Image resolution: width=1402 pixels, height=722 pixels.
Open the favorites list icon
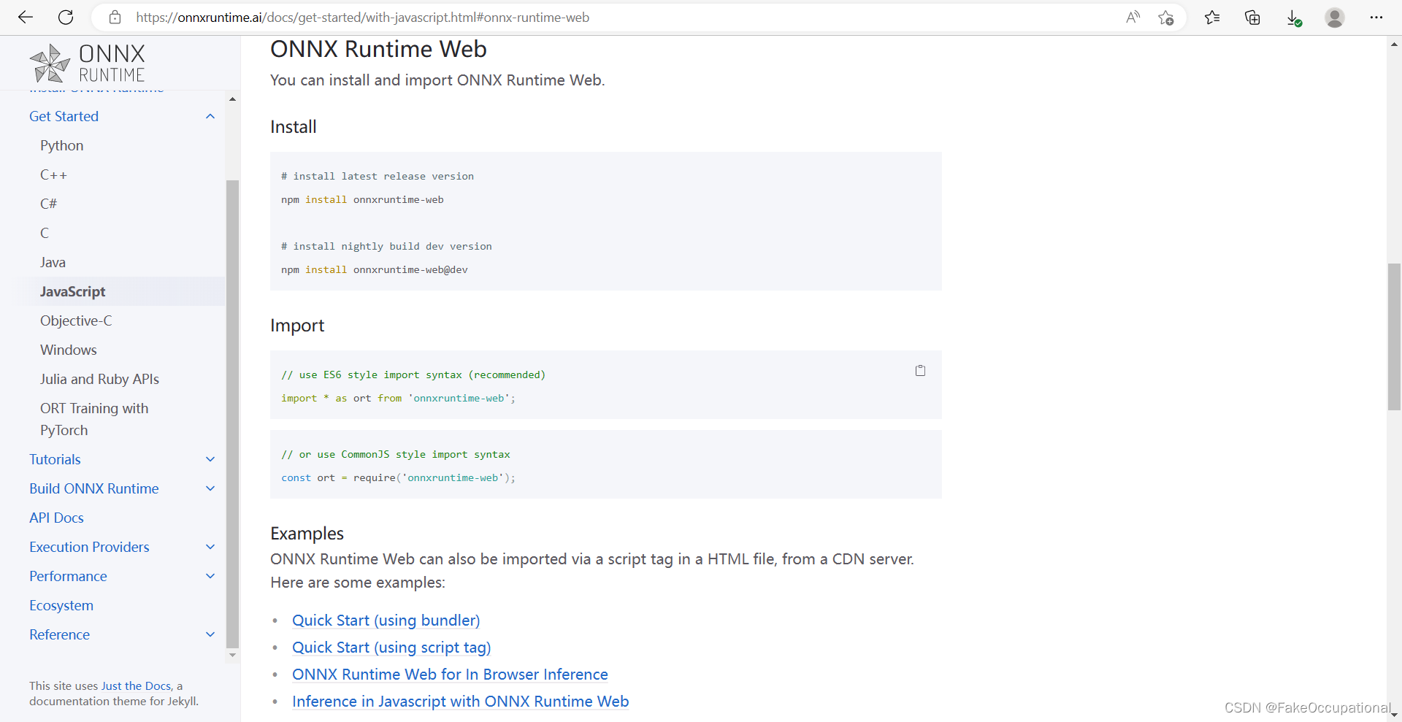(x=1212, y=18)
